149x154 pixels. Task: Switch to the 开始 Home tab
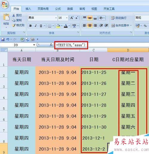[16, 9]
